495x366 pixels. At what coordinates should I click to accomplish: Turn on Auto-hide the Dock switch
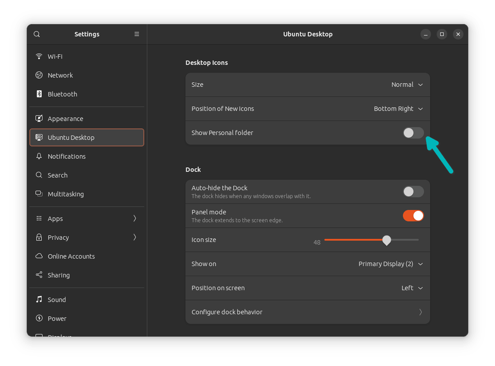[x=413, y=192]
